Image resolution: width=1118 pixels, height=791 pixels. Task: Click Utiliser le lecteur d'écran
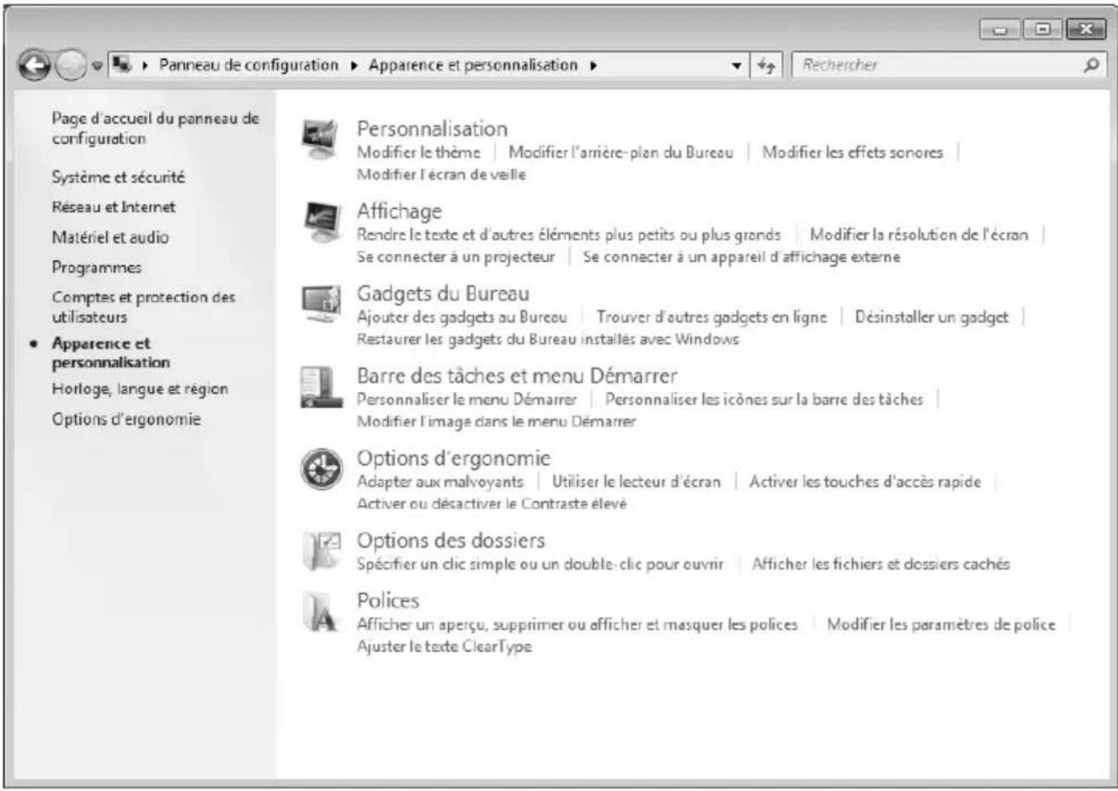pos(636,482)
